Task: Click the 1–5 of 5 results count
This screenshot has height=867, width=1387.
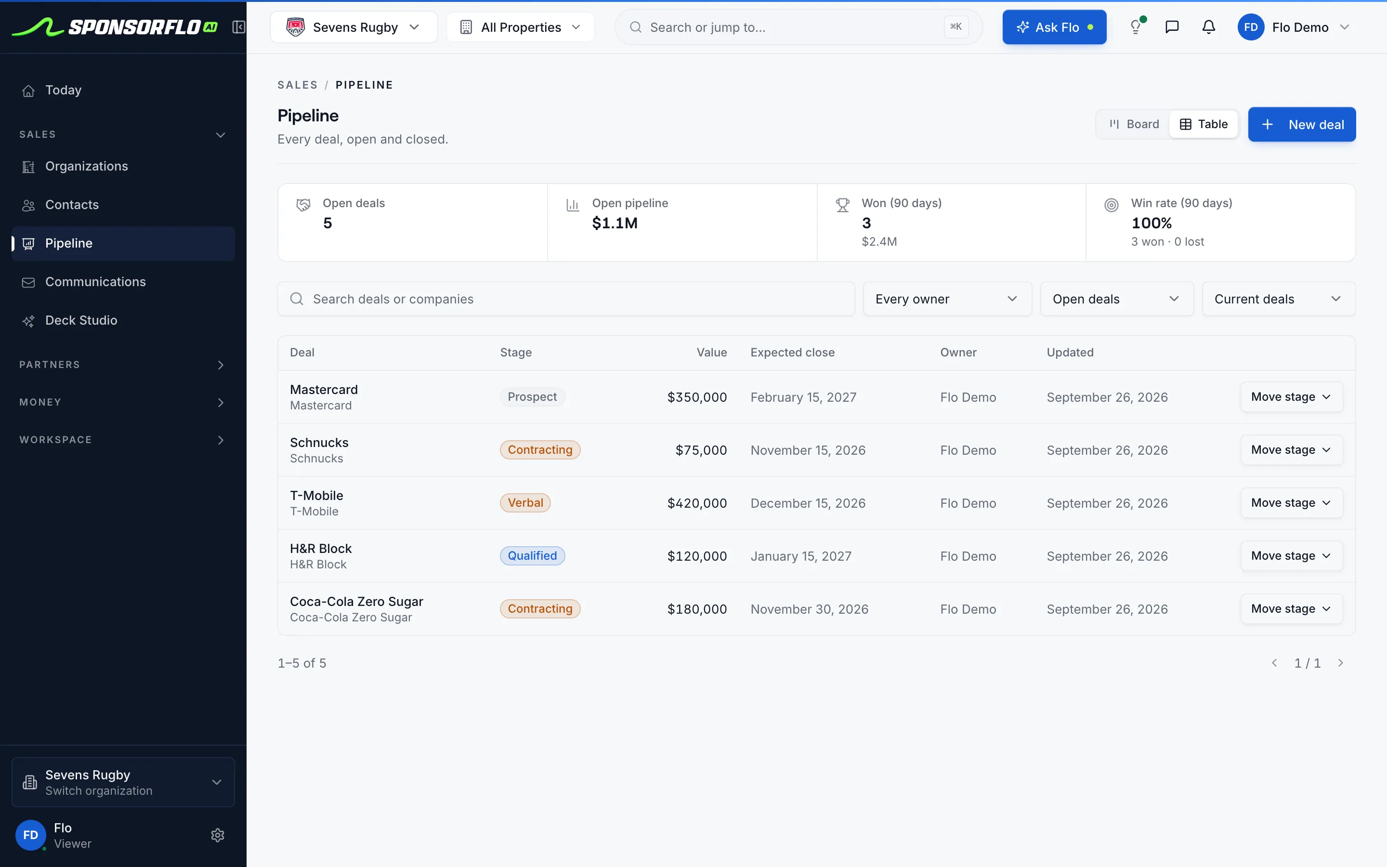Action: 302,663
